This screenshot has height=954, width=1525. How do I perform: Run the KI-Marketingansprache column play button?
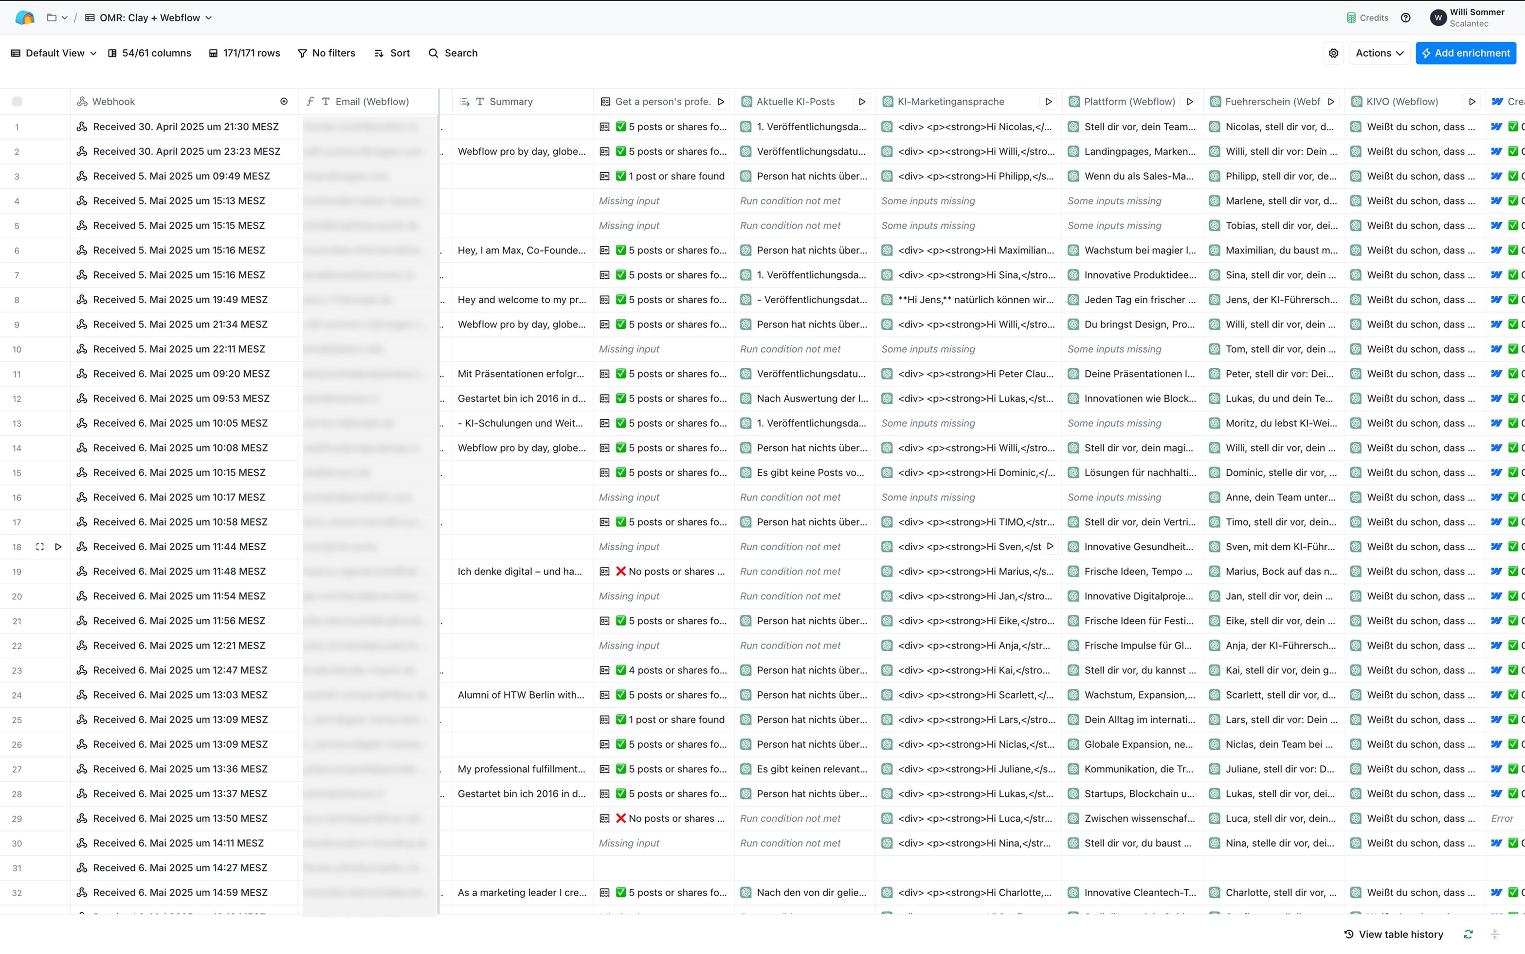point(1048,102)
